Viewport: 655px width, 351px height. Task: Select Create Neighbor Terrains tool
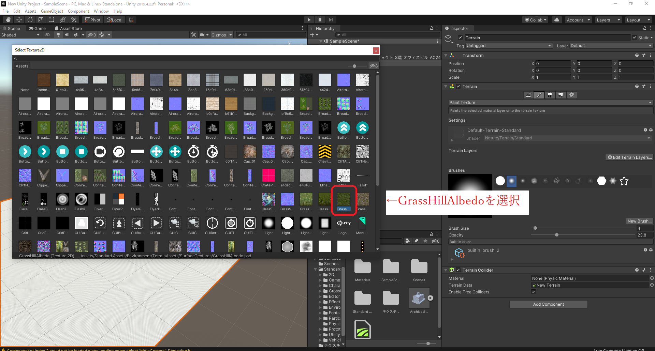[x=528, y=95]
